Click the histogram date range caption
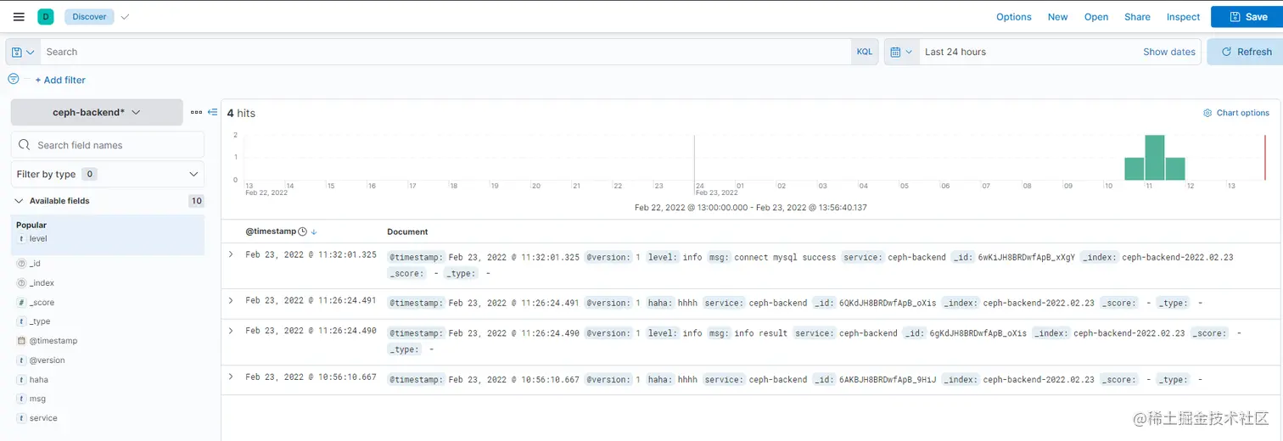Viewport: 1283px width, 441px height. (751, 207)
